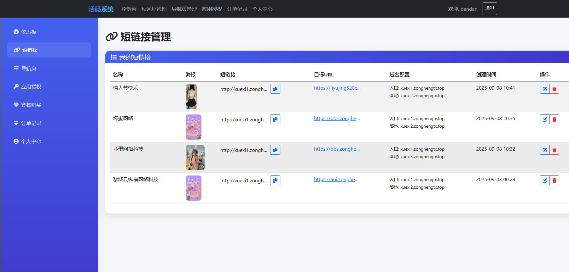
Task: Open 应用授权 sidebar item
Action: pyautogui.click(x=31, y=87)
